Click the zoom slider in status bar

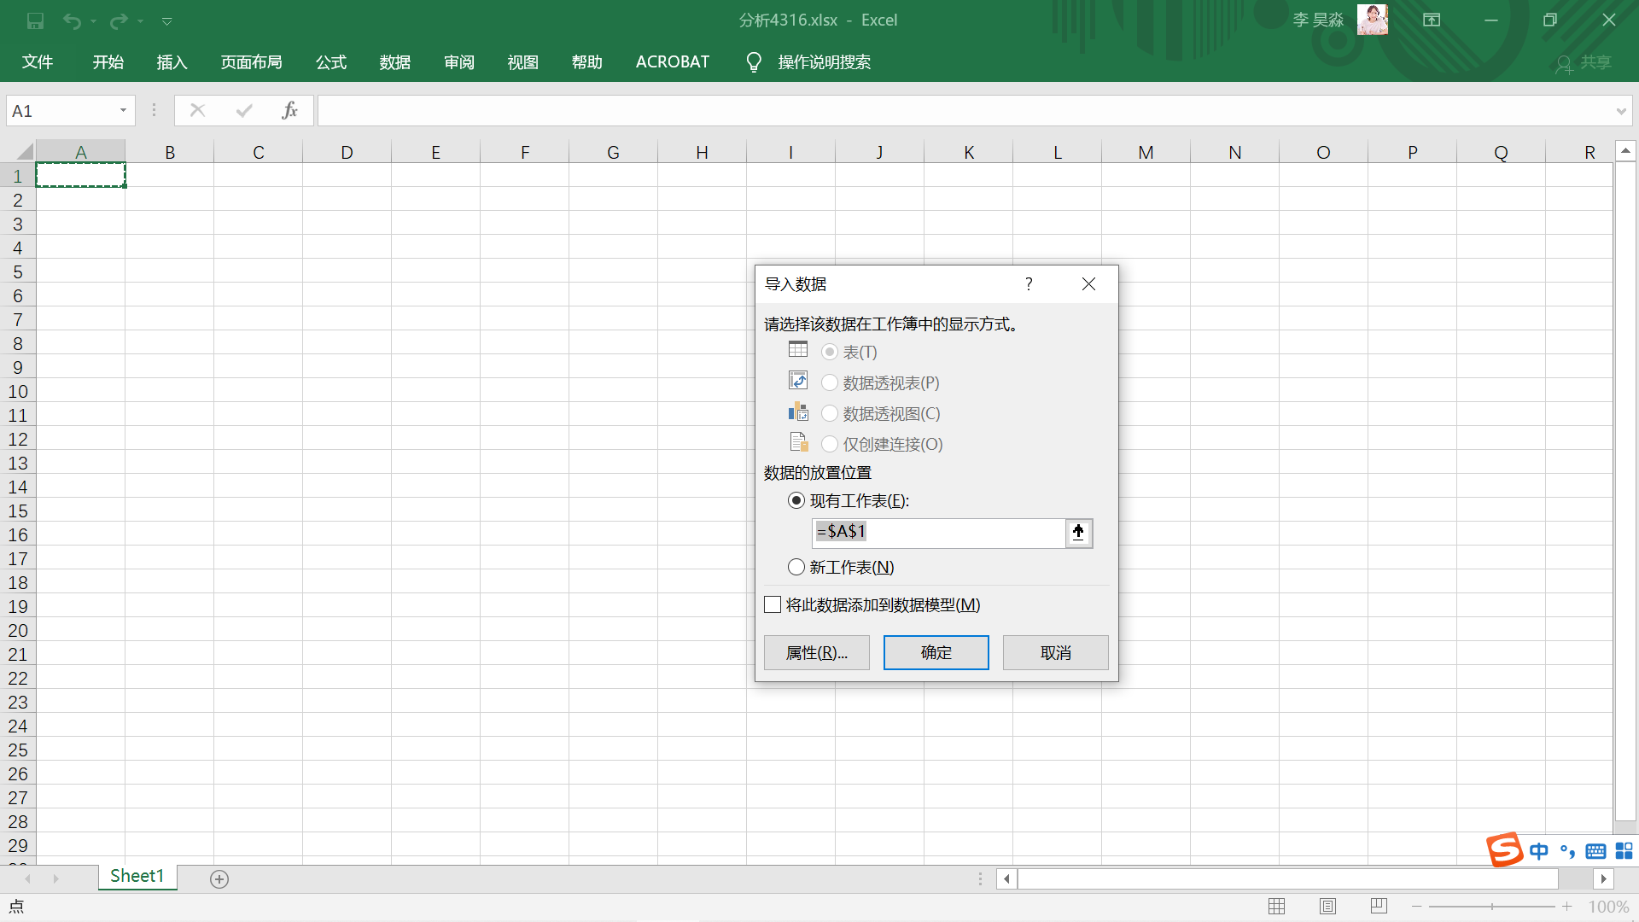coord(1491,907)
